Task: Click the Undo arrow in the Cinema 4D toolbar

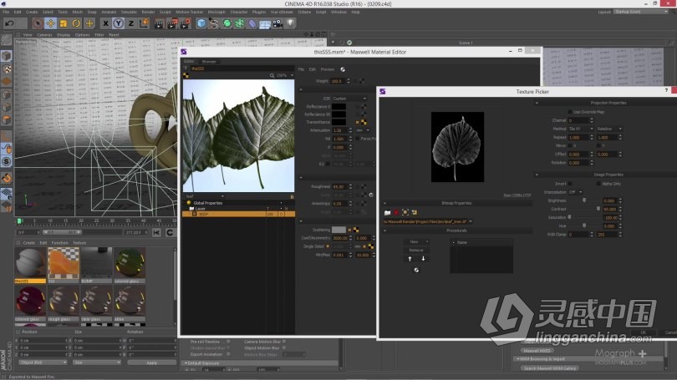Action: point(9,23)
